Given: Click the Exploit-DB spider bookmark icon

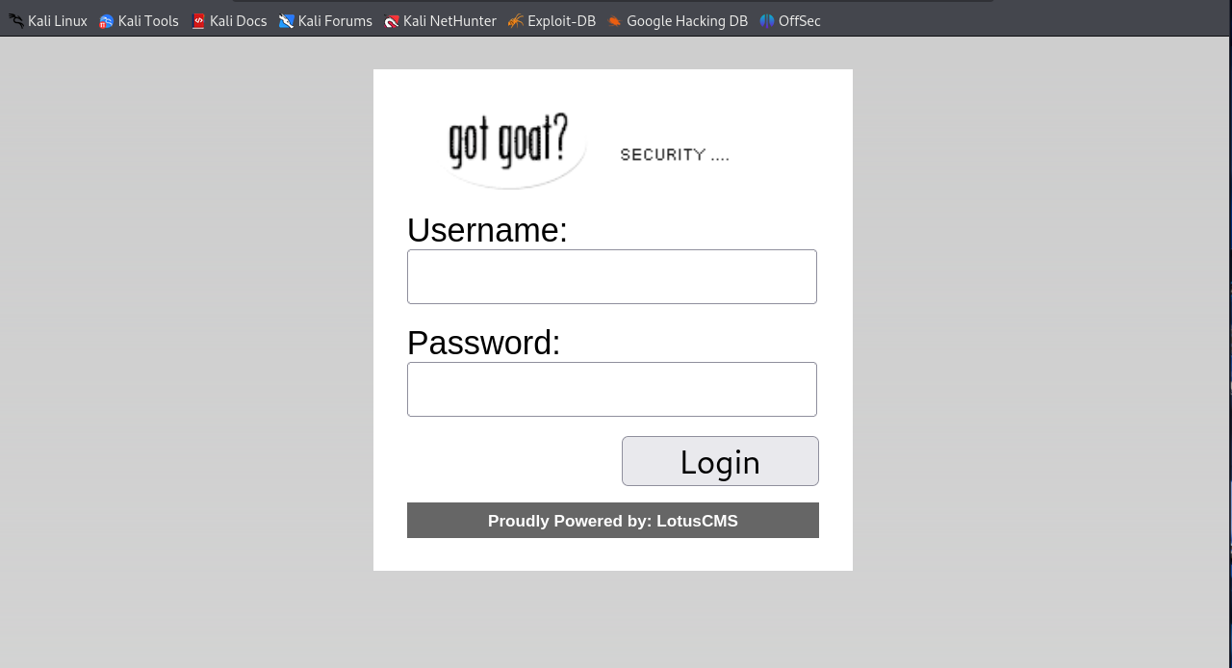Looking at the screenshot, I should coord(516,21).
